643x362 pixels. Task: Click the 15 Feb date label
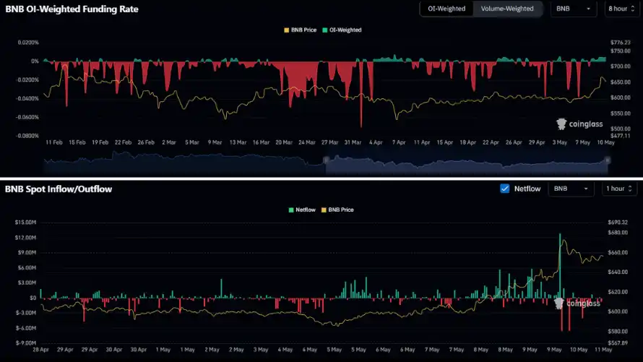[77, 142]
